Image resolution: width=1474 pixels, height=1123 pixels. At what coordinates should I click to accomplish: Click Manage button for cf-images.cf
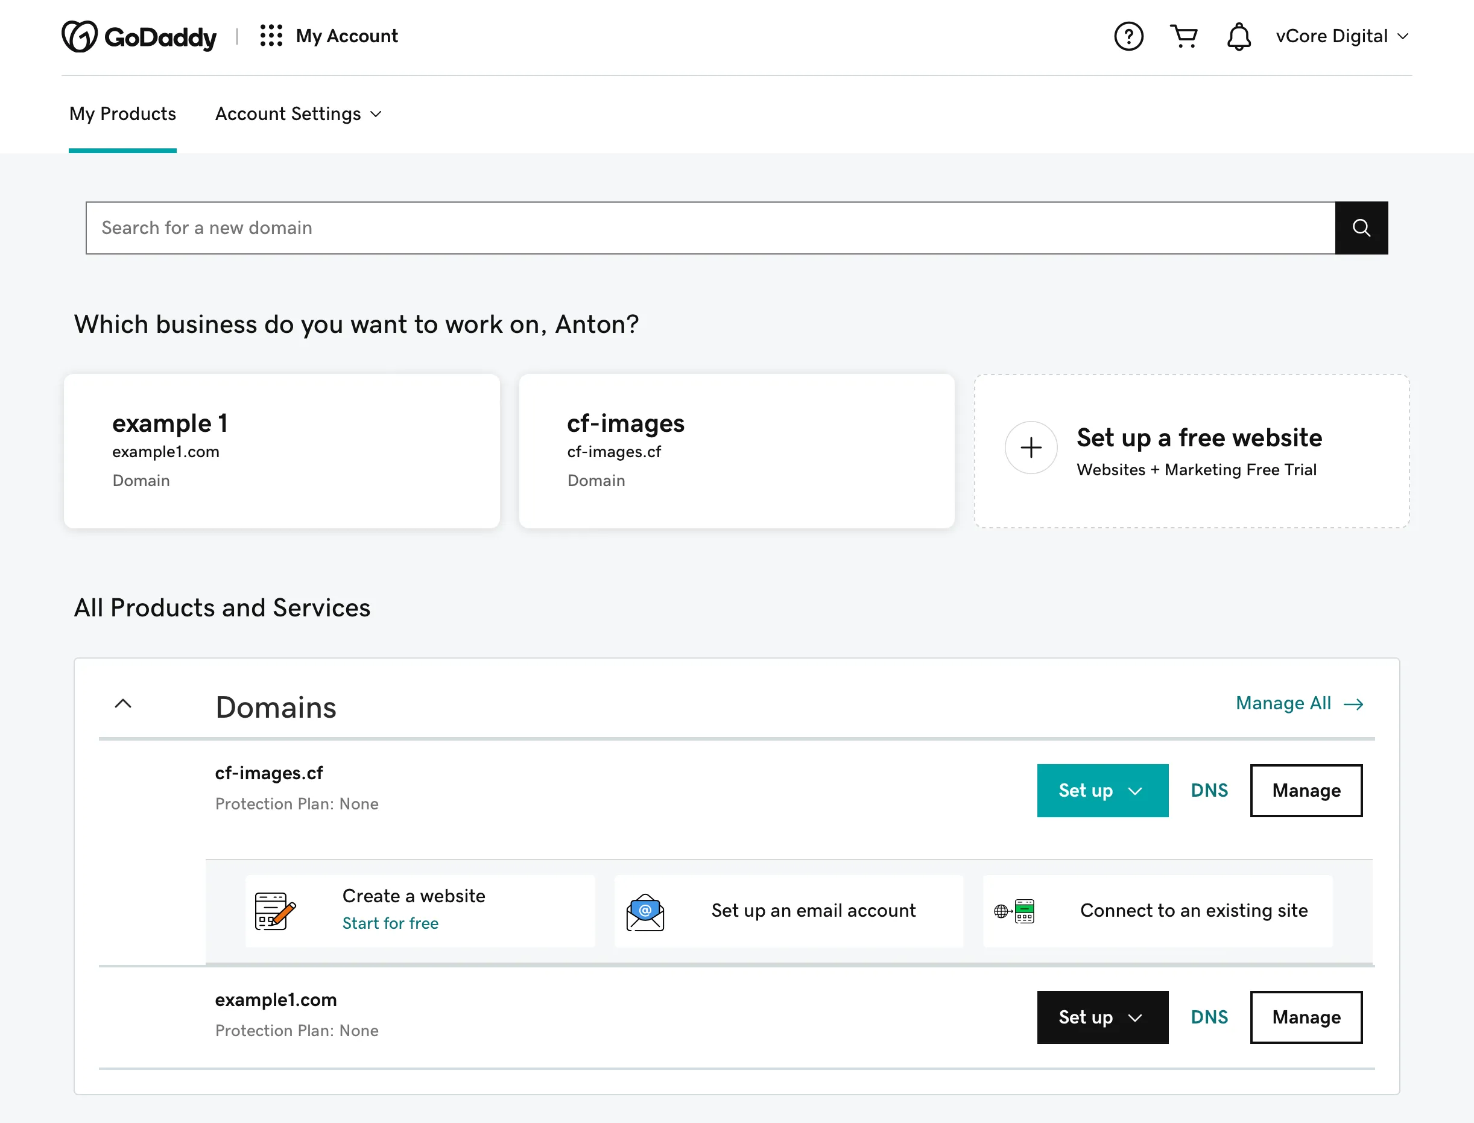coord(1306,790)
